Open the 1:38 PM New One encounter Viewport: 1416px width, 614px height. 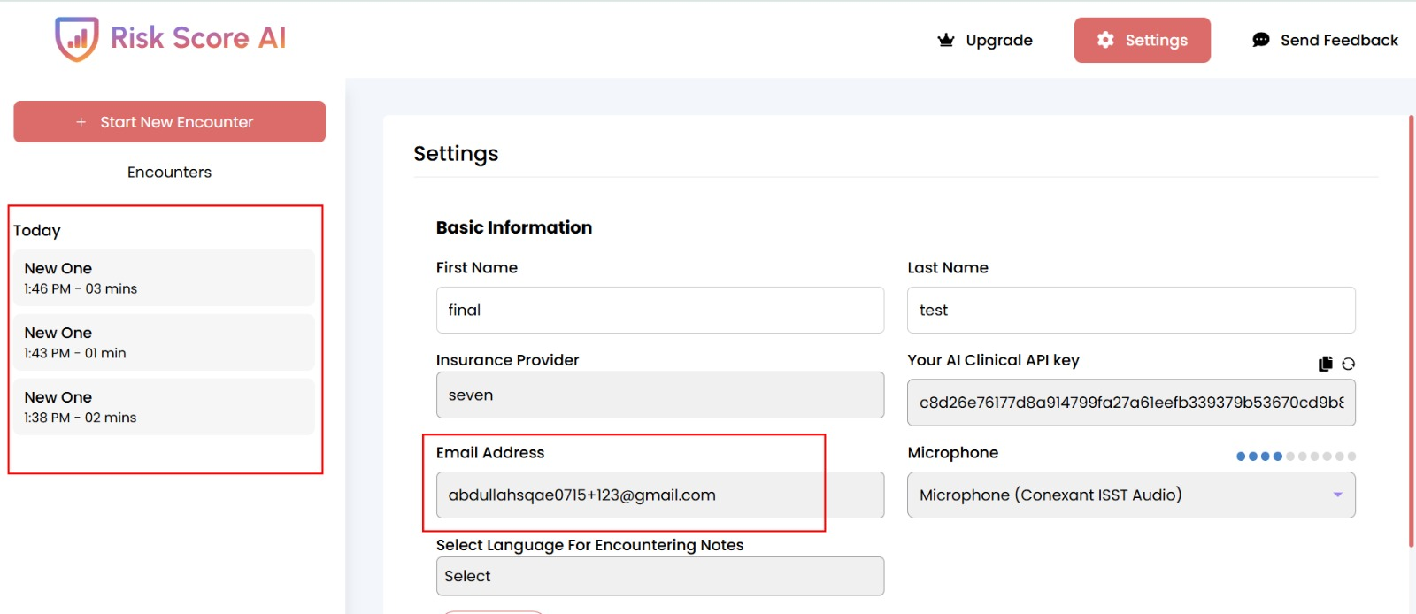pos(164,407)
